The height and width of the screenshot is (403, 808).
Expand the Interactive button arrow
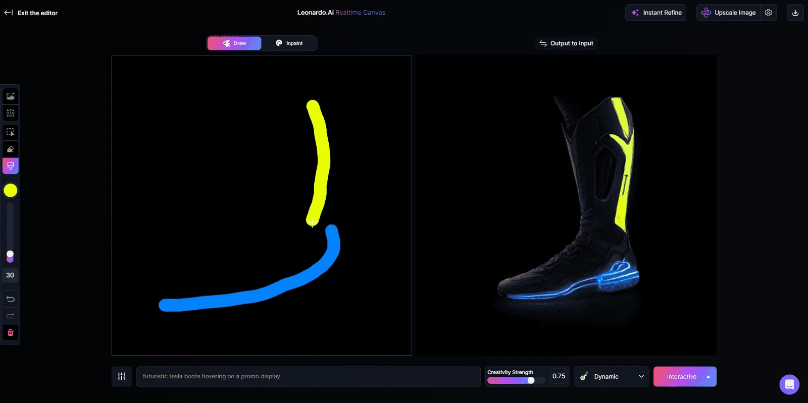[x=708, y=377]
